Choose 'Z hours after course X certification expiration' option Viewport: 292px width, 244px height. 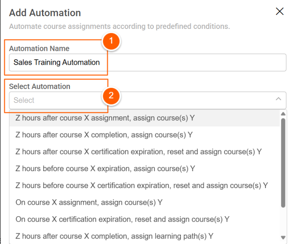click(x=144, y=152)
